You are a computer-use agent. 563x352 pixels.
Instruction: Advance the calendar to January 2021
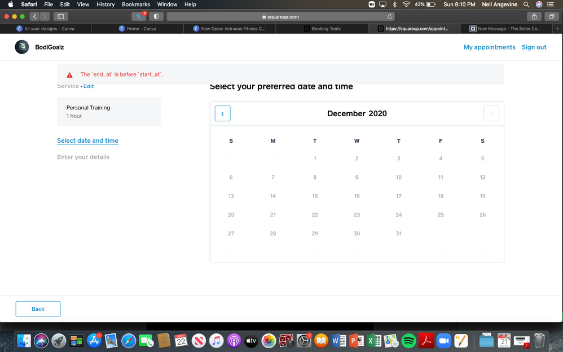[x=491, y=113]
